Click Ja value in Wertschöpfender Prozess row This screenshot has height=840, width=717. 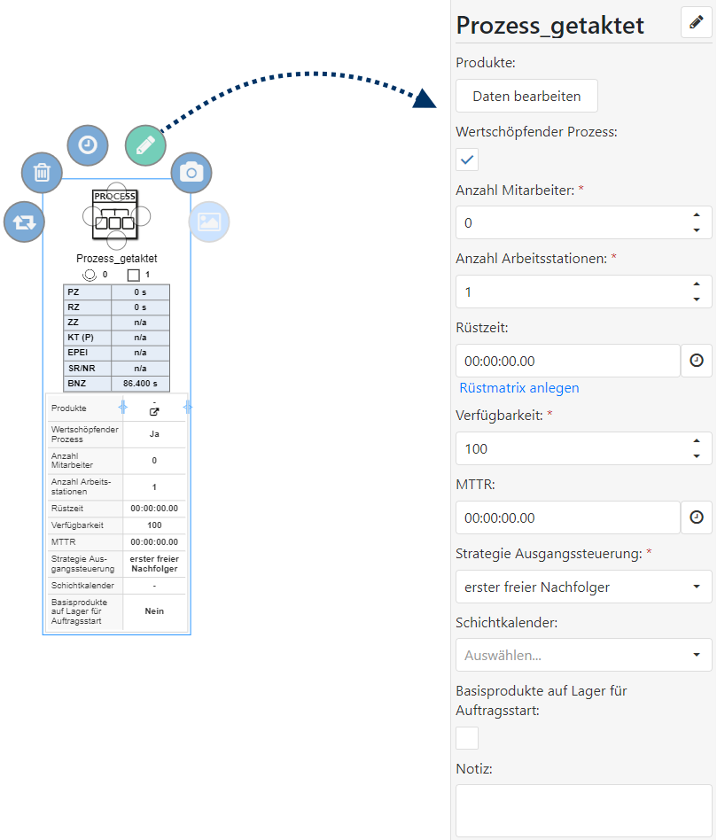[x=154, y=434]
